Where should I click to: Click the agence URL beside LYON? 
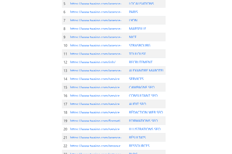[x=96, y=20]
